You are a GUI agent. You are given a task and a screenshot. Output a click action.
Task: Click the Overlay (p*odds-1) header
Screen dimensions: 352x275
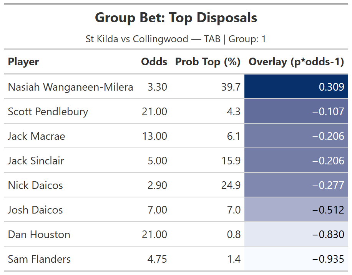click(296, 62)
